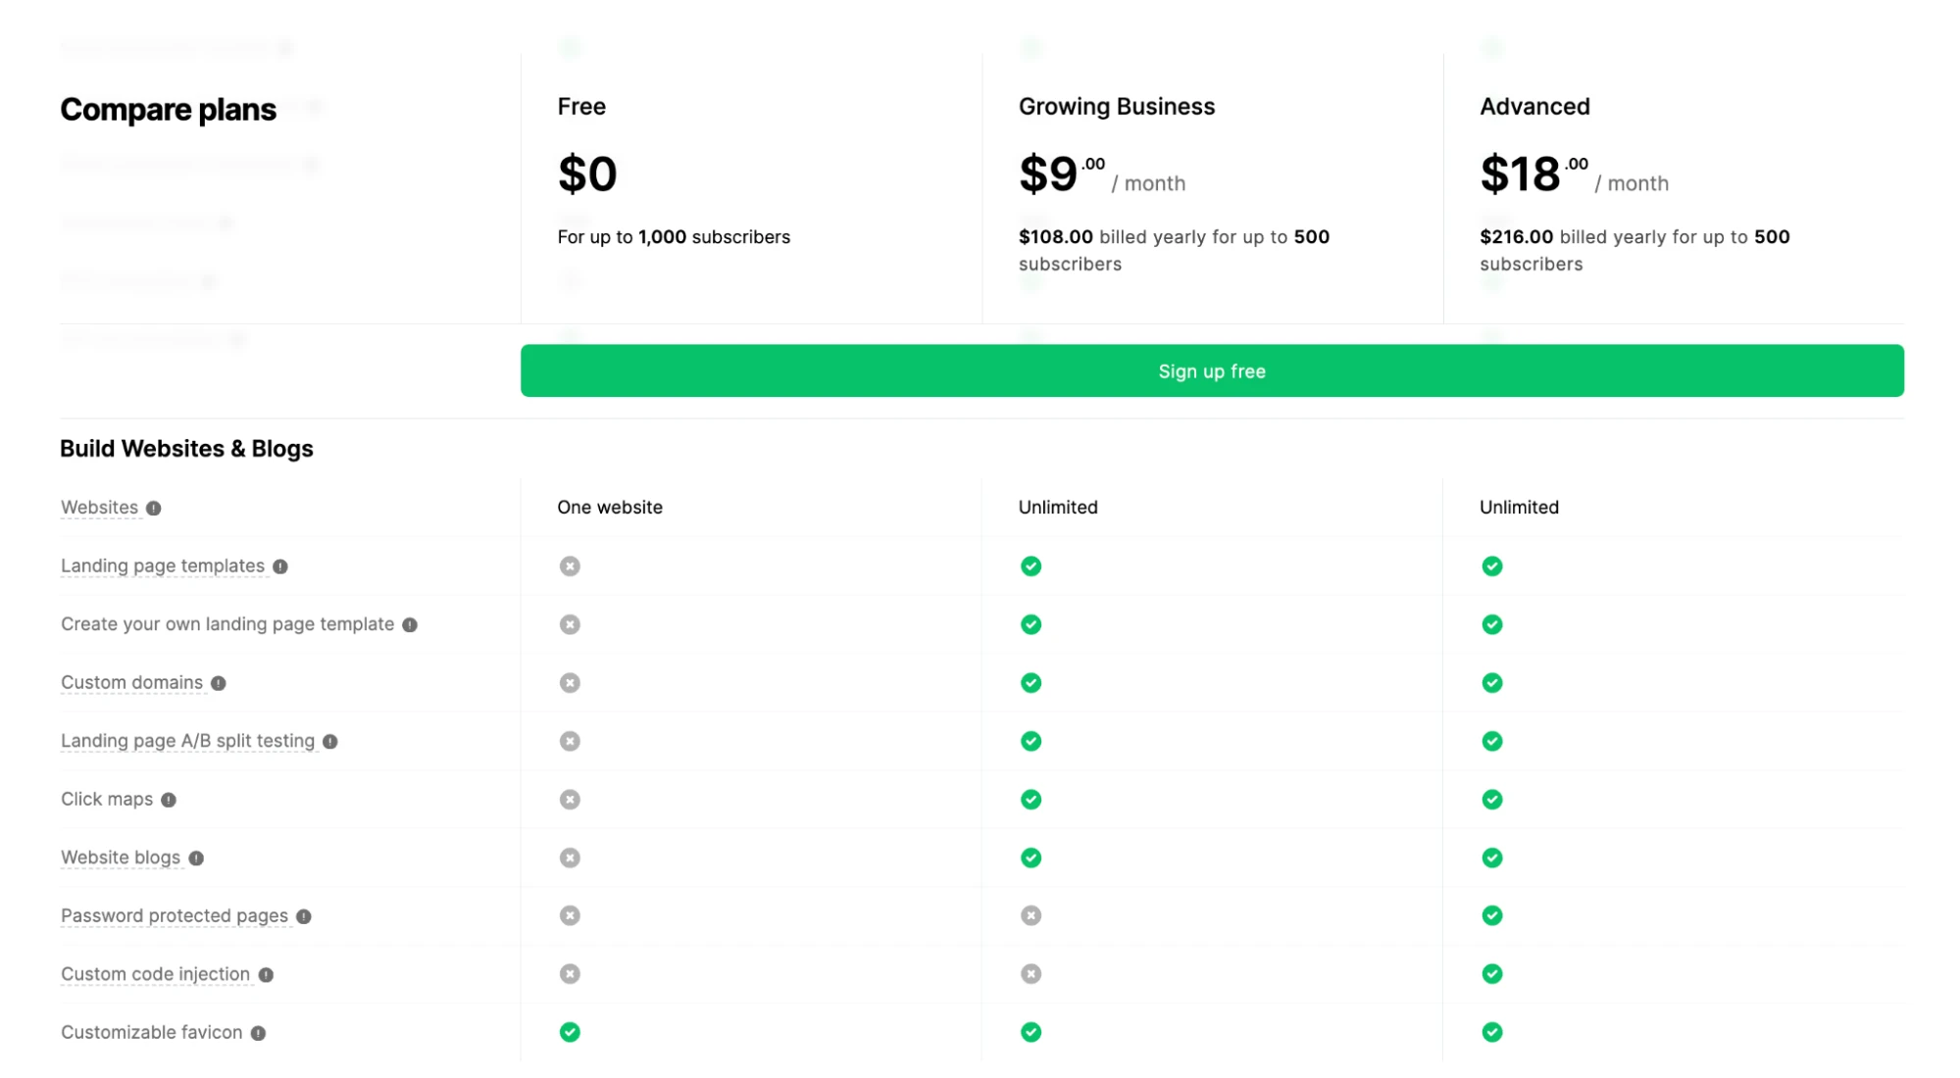This screenshot has width=1960, height=1078.
Task: Click Free plan cross for Landing page templates
Action: [x=570, y=566]
